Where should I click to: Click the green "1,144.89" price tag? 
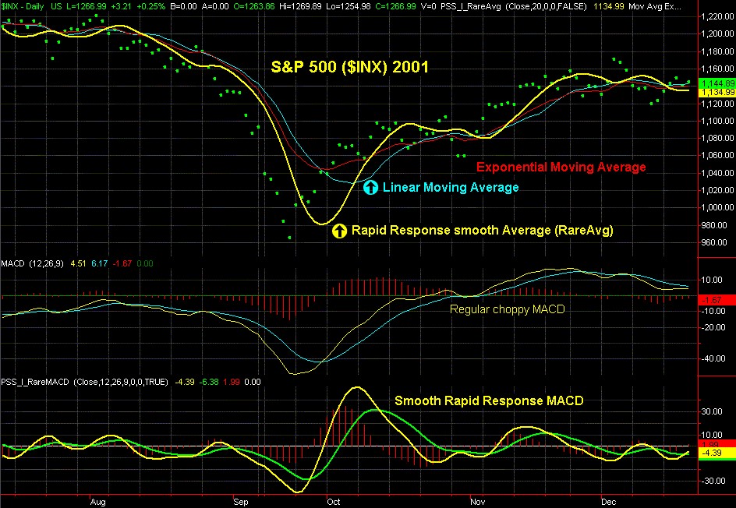click(717, 83)
